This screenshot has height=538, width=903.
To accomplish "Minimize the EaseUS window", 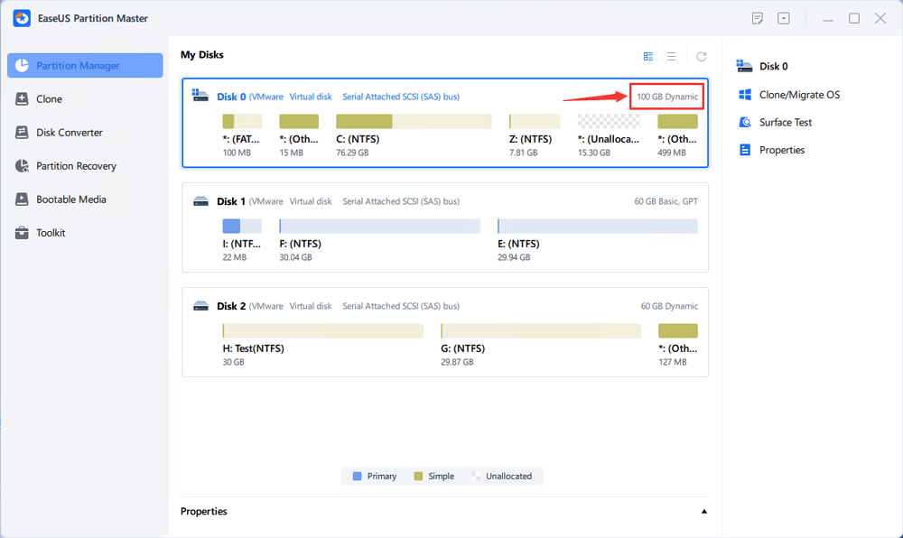I will coord(828,19).
